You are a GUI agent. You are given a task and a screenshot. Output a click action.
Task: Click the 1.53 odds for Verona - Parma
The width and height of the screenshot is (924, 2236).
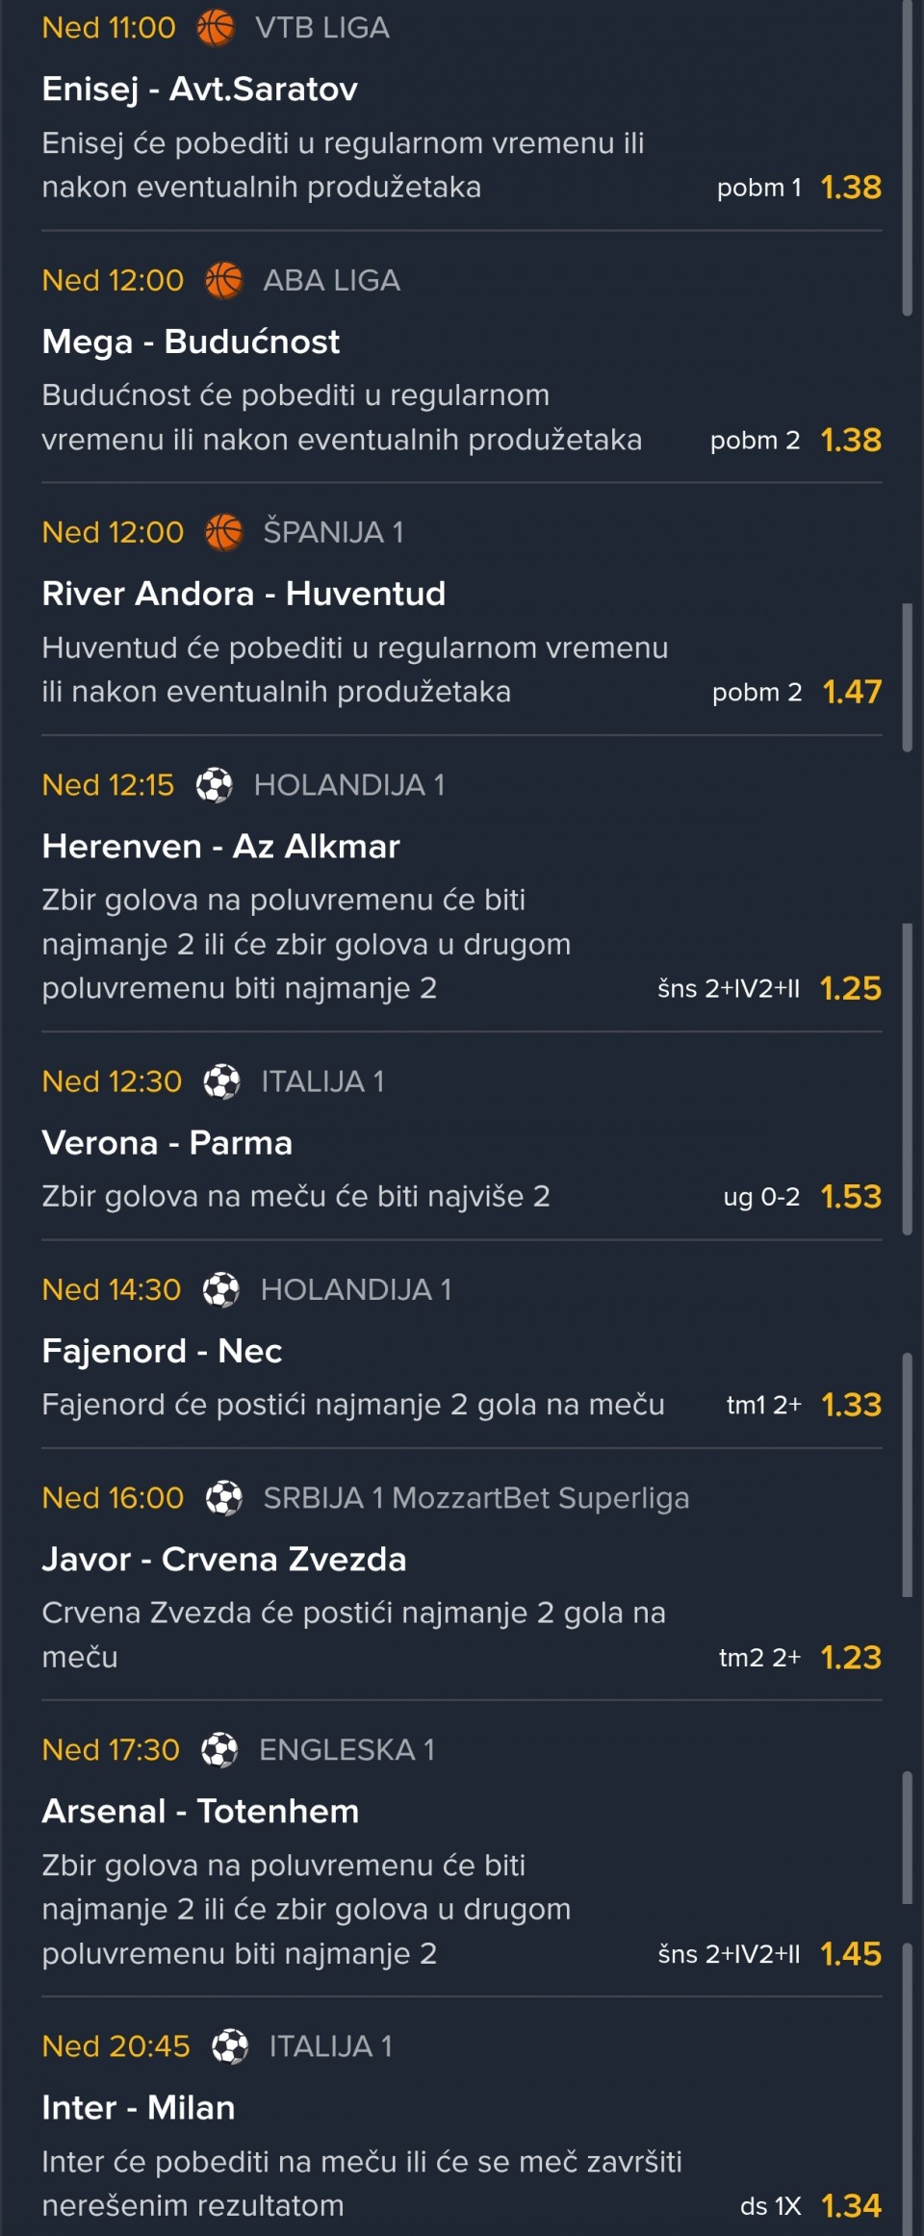click(x=851, y=1197)
